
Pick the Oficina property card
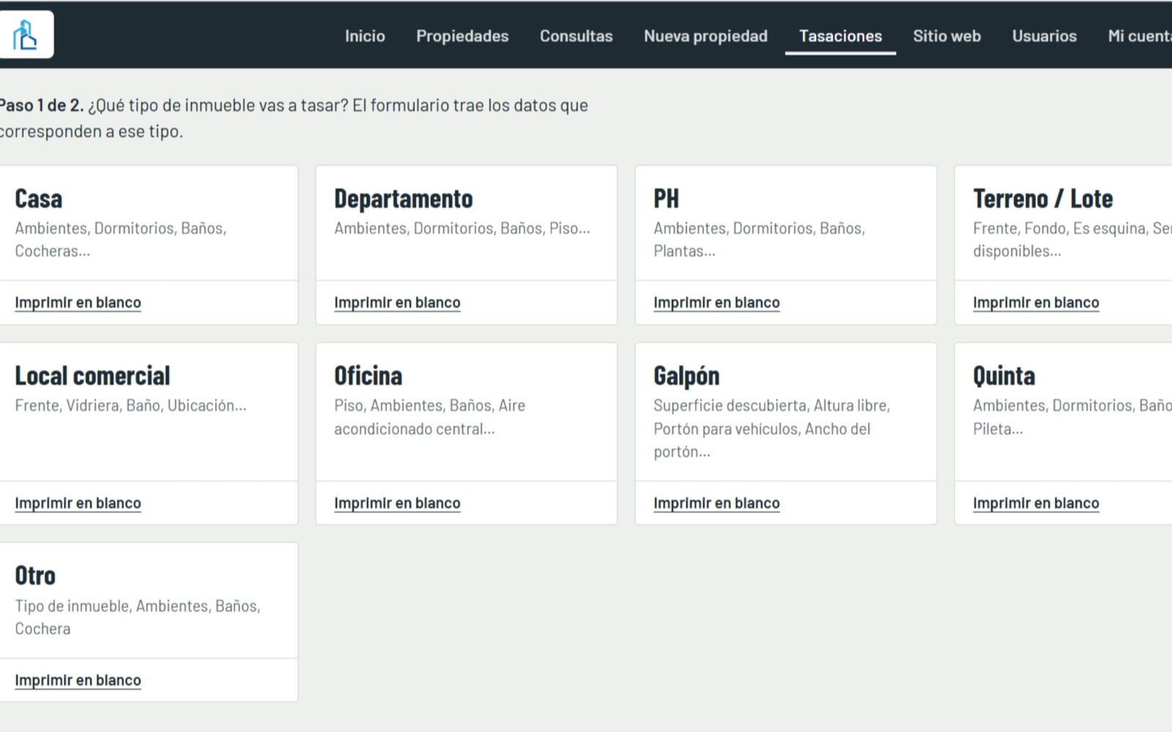467,411
